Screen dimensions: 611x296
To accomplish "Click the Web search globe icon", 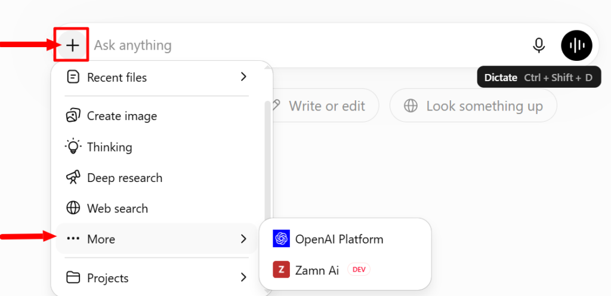I will click(x=73, y=208).
